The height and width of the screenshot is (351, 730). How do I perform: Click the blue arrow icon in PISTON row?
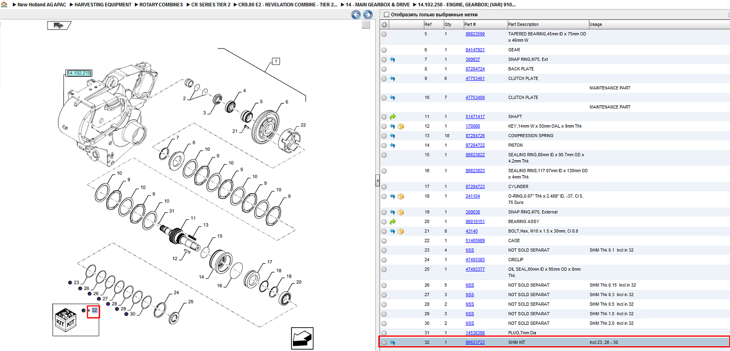click(x=393, y=145)
